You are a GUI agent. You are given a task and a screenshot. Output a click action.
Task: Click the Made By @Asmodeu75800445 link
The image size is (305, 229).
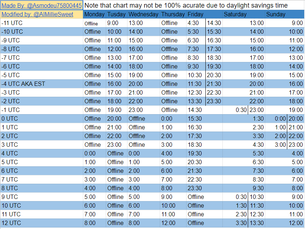41,5
